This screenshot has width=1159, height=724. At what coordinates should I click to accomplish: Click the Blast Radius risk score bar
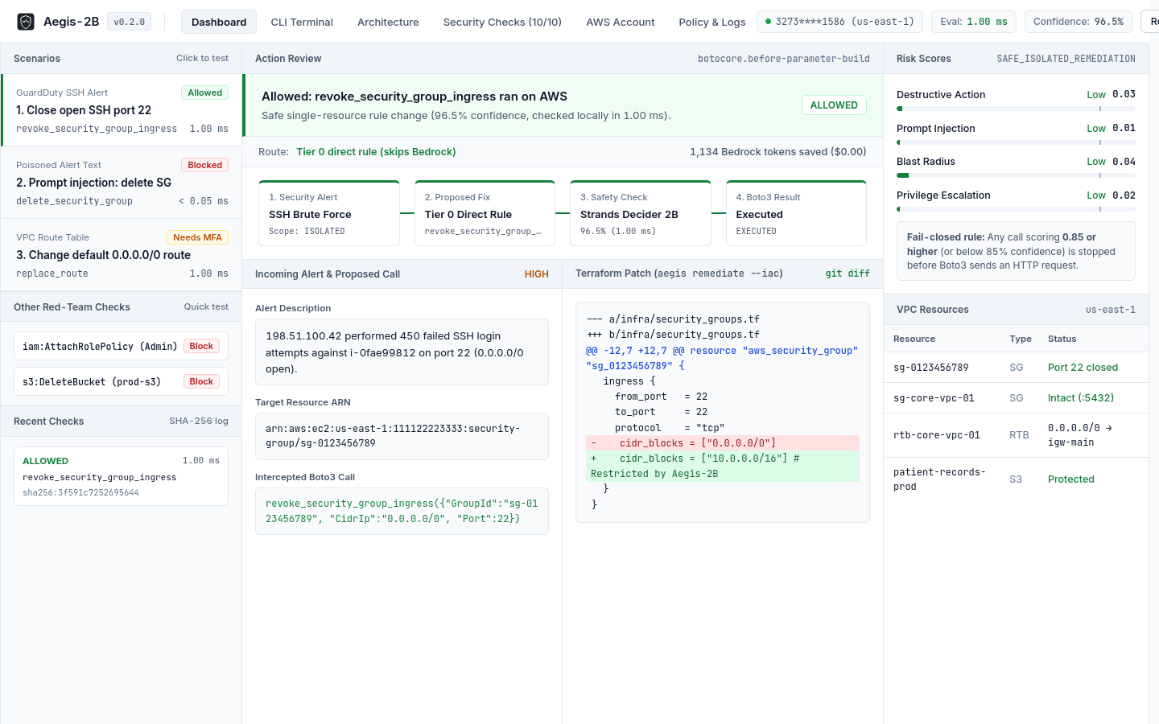point(1016,175)
